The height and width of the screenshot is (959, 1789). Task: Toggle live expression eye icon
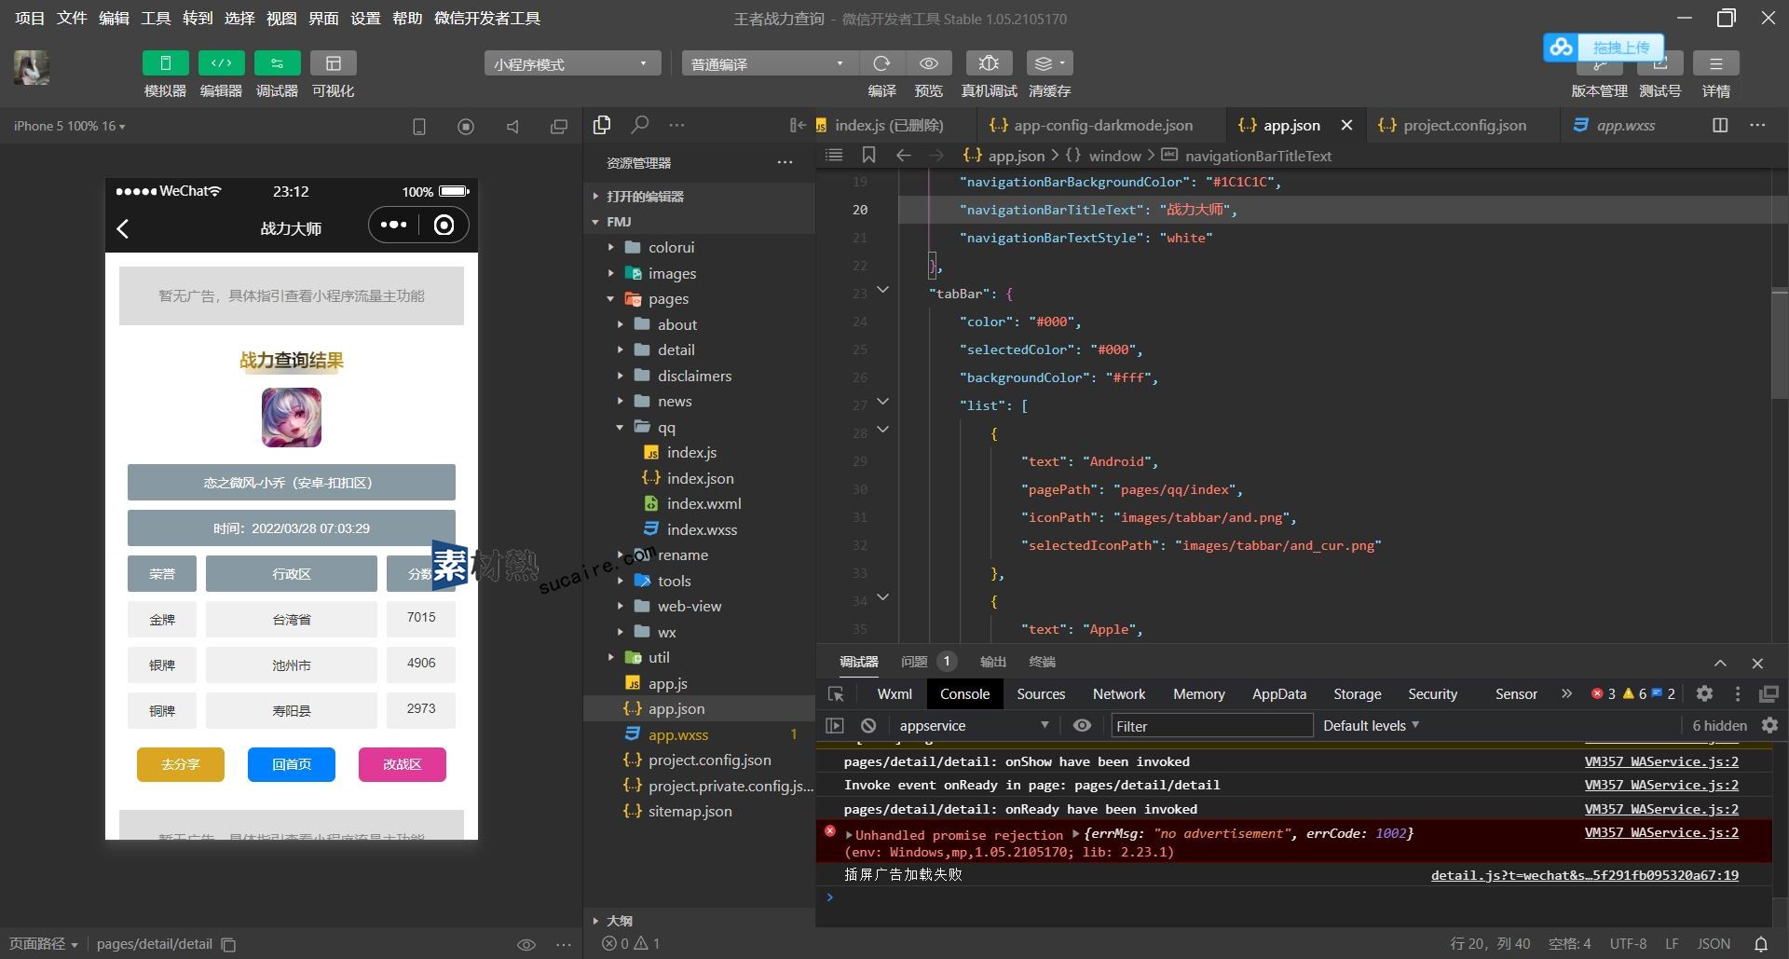1082,725
